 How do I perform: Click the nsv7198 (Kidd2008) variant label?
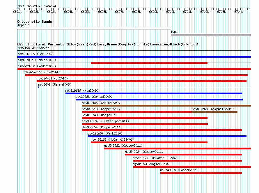click(x=33, y=48)
